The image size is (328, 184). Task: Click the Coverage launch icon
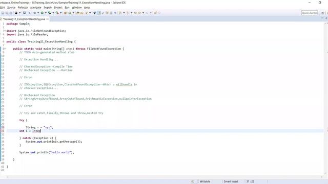pyautogui.click(x=50, y=13)
